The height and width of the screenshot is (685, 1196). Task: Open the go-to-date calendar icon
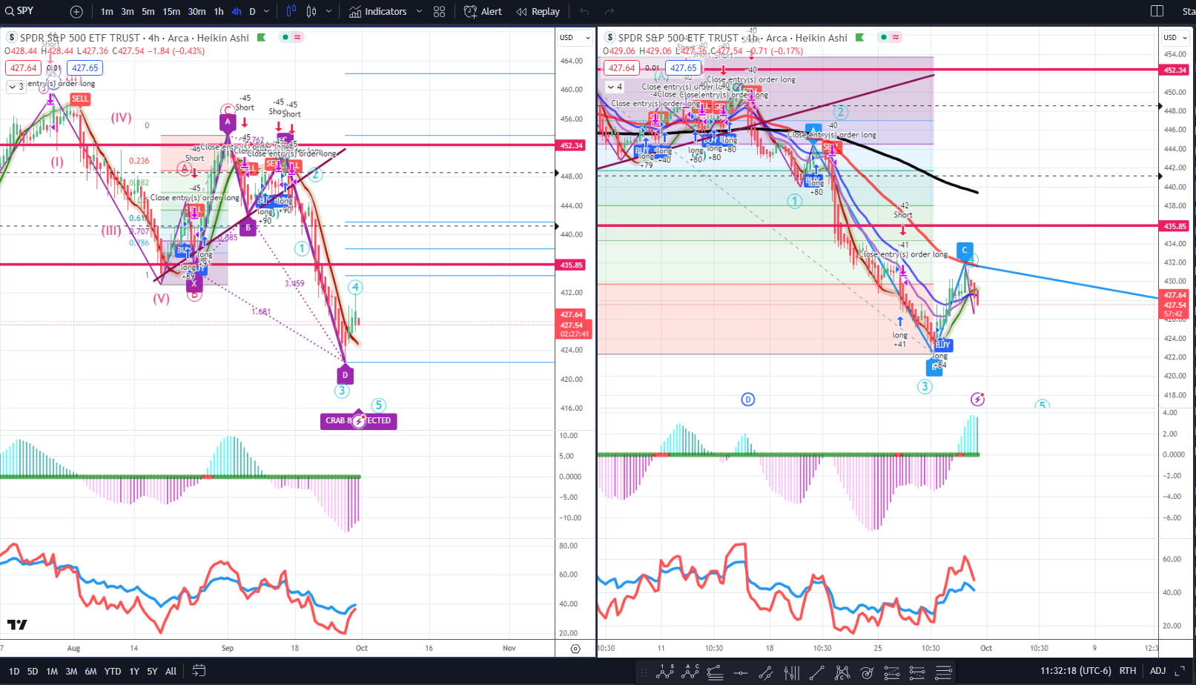click(199, 671)
